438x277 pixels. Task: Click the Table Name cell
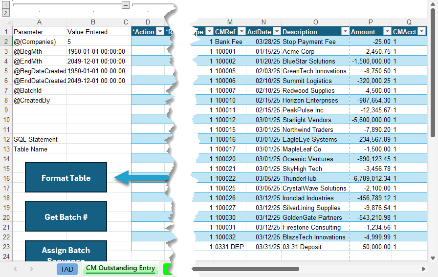click(40, 149)
